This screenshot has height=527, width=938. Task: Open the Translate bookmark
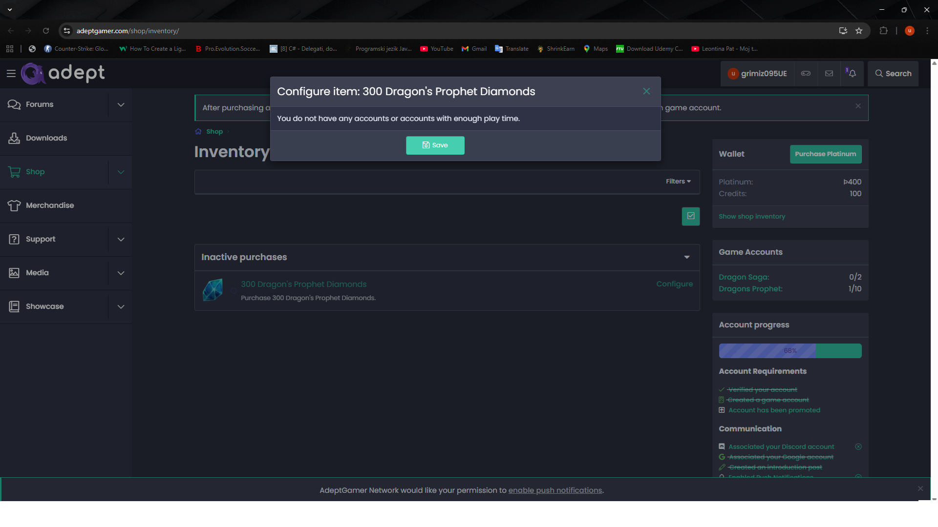point(512,49)
